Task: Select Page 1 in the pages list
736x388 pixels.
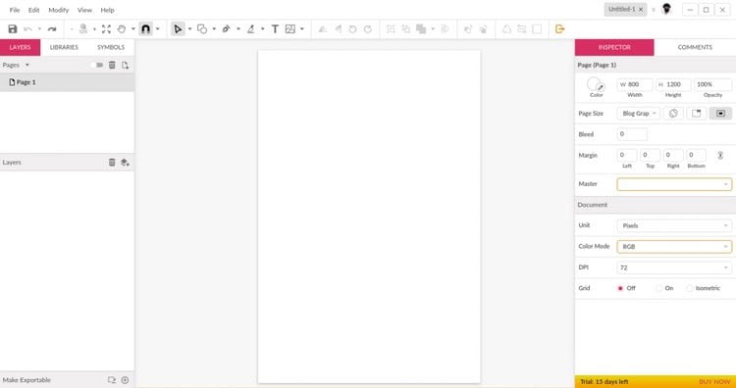Action: [67, 82]
